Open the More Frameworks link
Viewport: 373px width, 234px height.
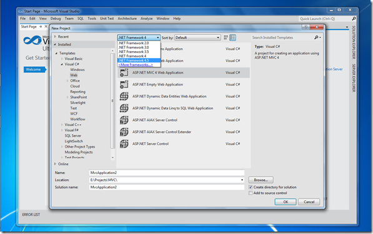(x=136, y=65)
